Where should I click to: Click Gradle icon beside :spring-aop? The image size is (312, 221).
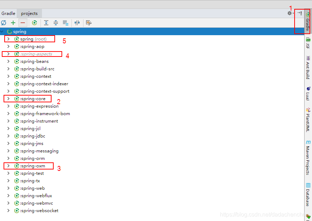(x=17, y=47)
